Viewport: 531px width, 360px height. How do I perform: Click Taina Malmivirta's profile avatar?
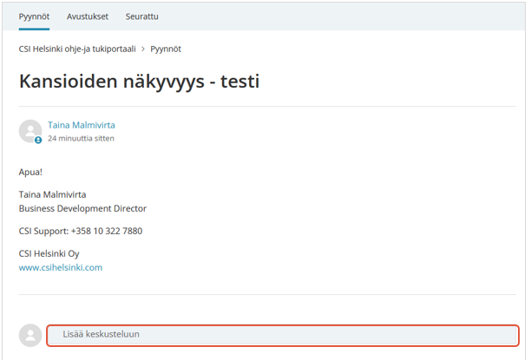tap(30, 130)
